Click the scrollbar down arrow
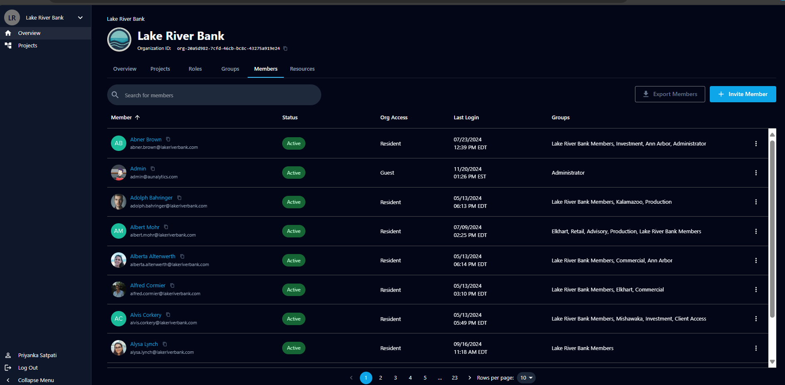This screenshot has width=785, height=385. (772, 362)
